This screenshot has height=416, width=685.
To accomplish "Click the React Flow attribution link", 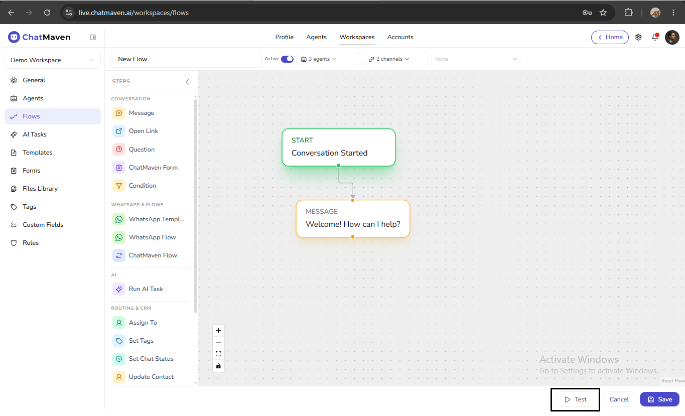I will [672, 381].
